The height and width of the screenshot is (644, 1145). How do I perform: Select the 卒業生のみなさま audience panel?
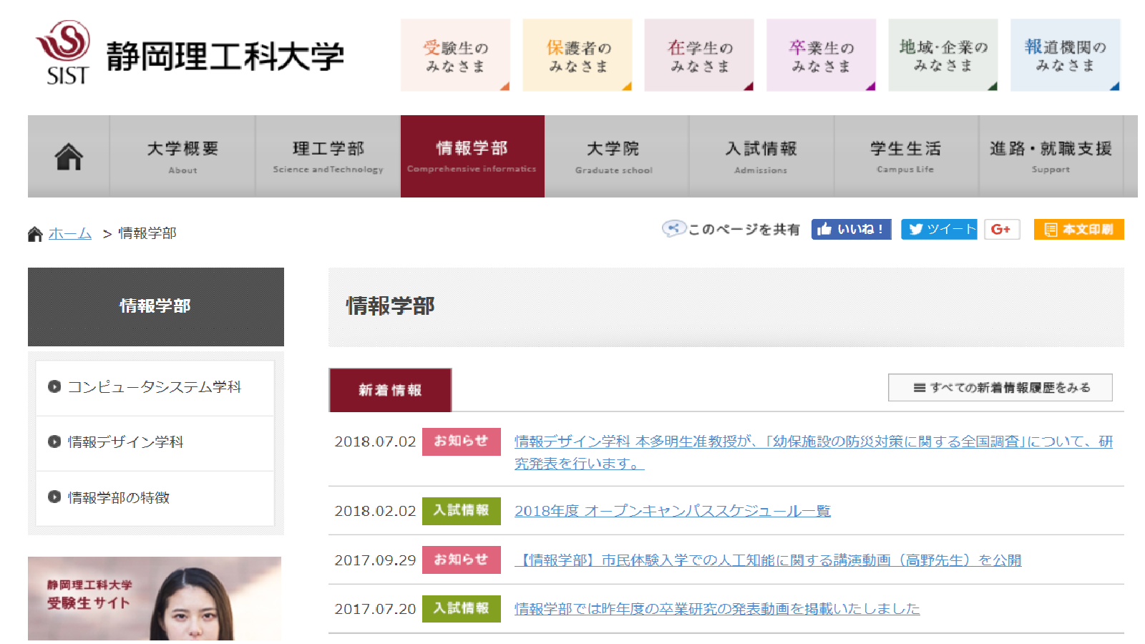(820, 54)
